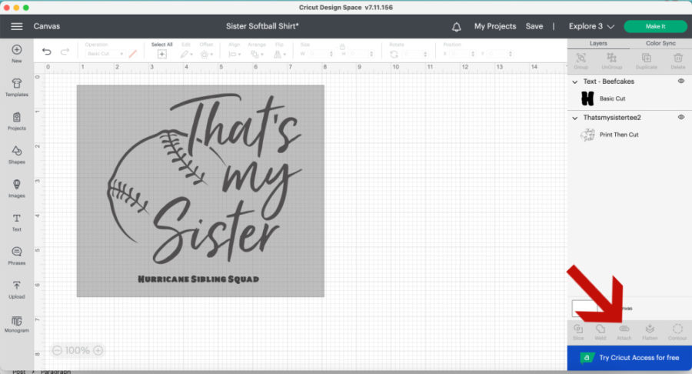Open the Monogram tool

point(16,323)
